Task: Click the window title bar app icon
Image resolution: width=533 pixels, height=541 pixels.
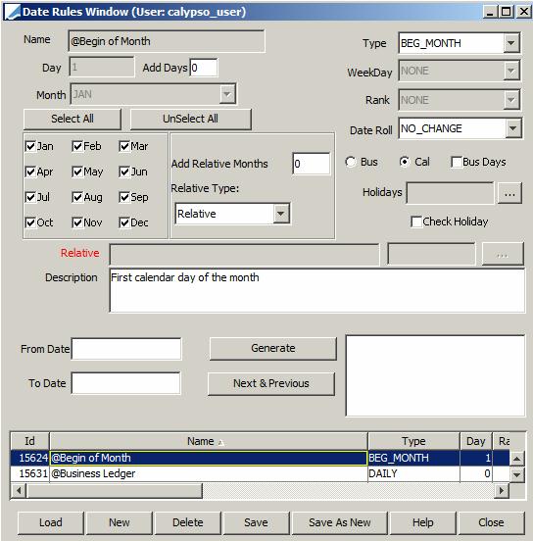Action: click(x=13, y=12)
